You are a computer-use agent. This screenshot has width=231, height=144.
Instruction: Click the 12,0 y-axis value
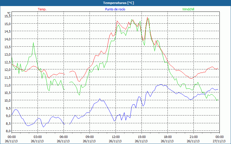(x=8, y=69)
